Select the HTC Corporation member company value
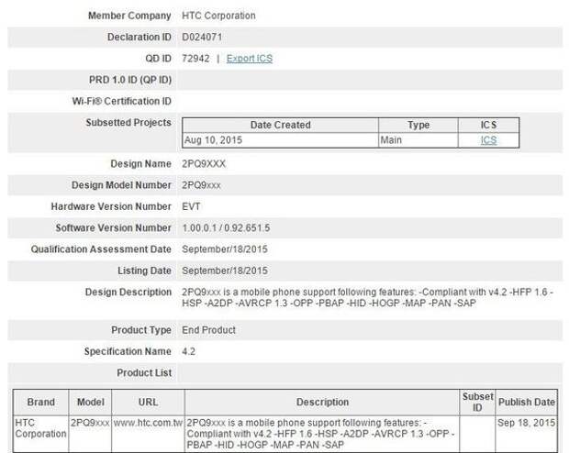The image size is (569, 453). (218, 16)
